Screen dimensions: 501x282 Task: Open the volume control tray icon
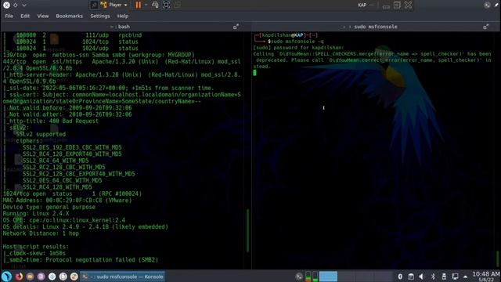(421, 277)
